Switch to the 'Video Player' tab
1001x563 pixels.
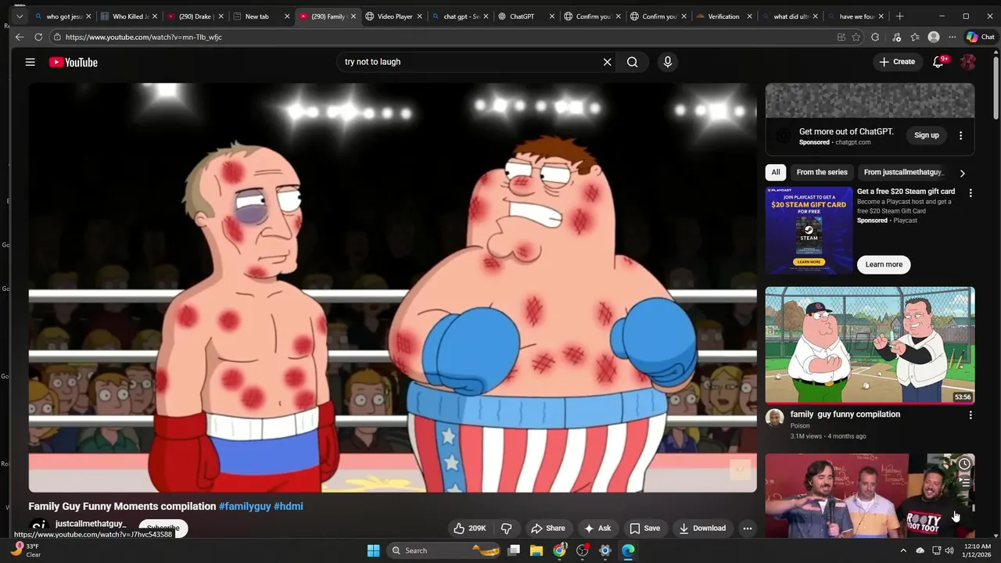[393, 16]
